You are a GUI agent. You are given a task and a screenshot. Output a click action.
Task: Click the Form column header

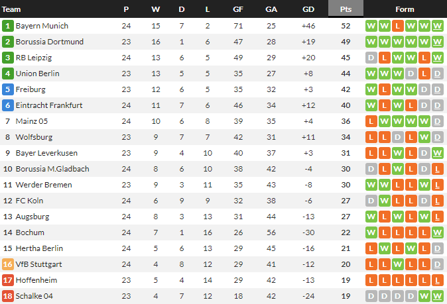pos(405,9)
